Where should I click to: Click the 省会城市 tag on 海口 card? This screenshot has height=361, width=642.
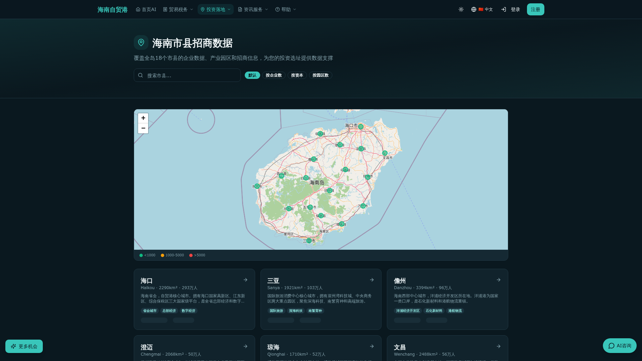click(150, 311)
